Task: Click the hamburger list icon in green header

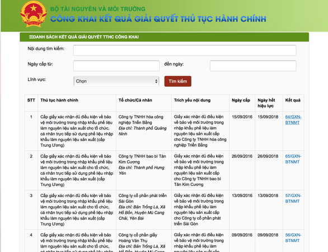Action: (x=31, y=37)
